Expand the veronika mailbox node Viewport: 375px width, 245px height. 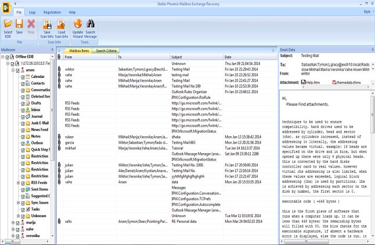pyautogui.click(x=13, y=236)
